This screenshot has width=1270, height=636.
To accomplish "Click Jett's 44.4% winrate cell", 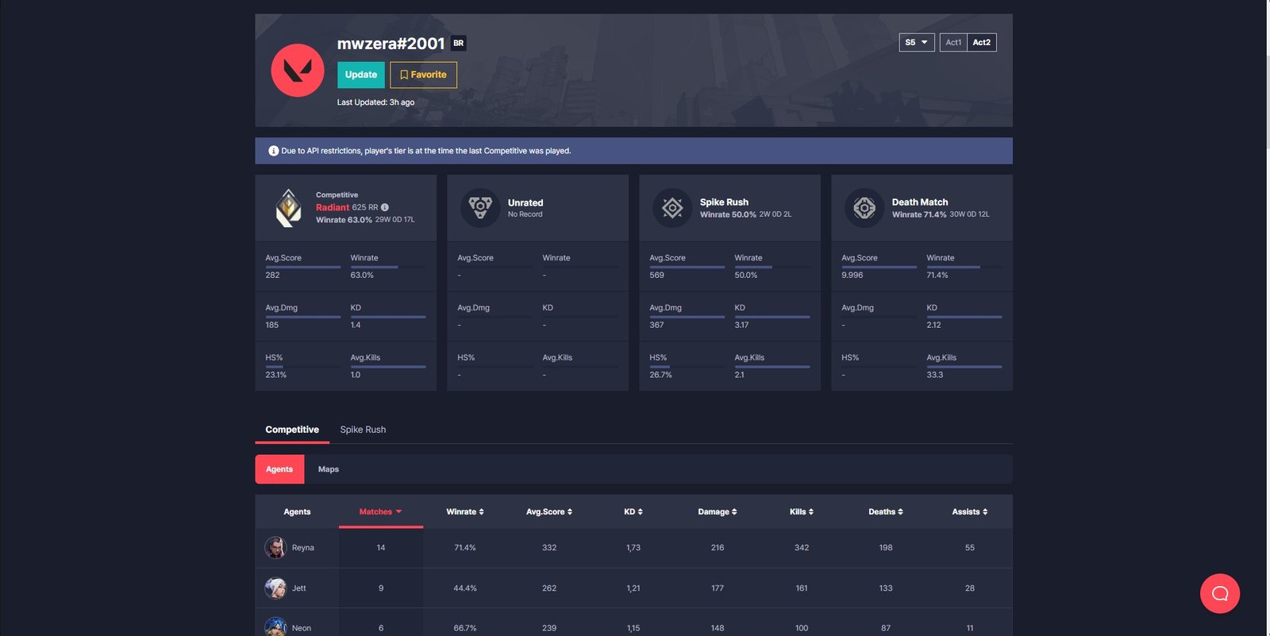I will coord(465,588).
